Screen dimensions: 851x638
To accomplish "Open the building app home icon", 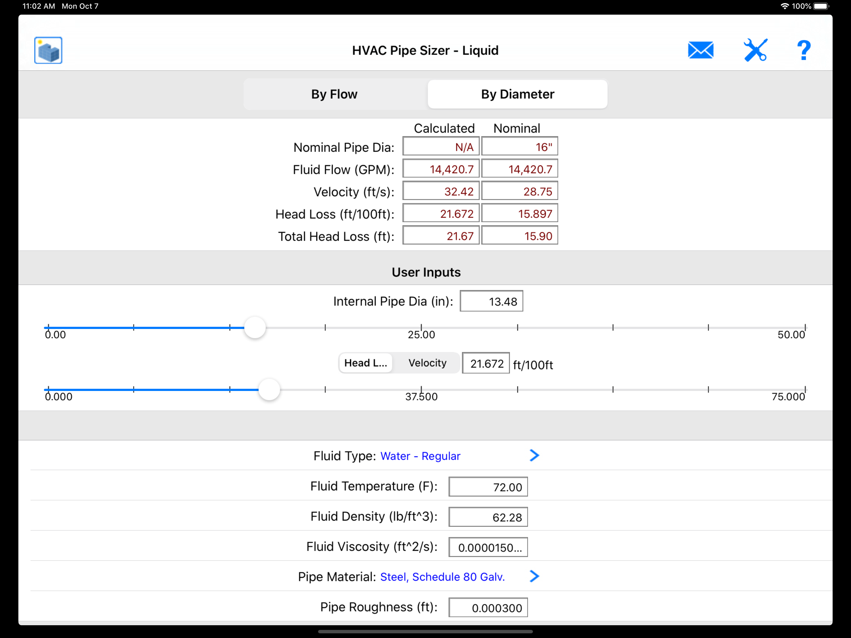I will [48, 50].
